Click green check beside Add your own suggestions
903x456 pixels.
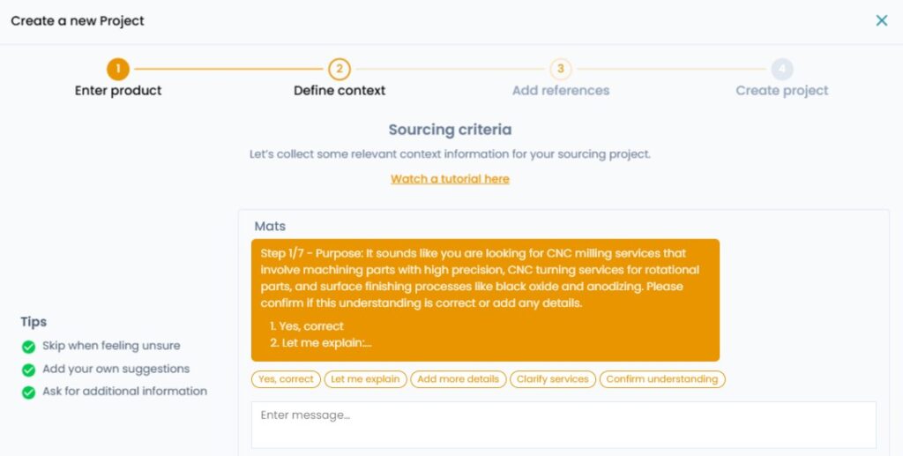(x=29, y=370)
